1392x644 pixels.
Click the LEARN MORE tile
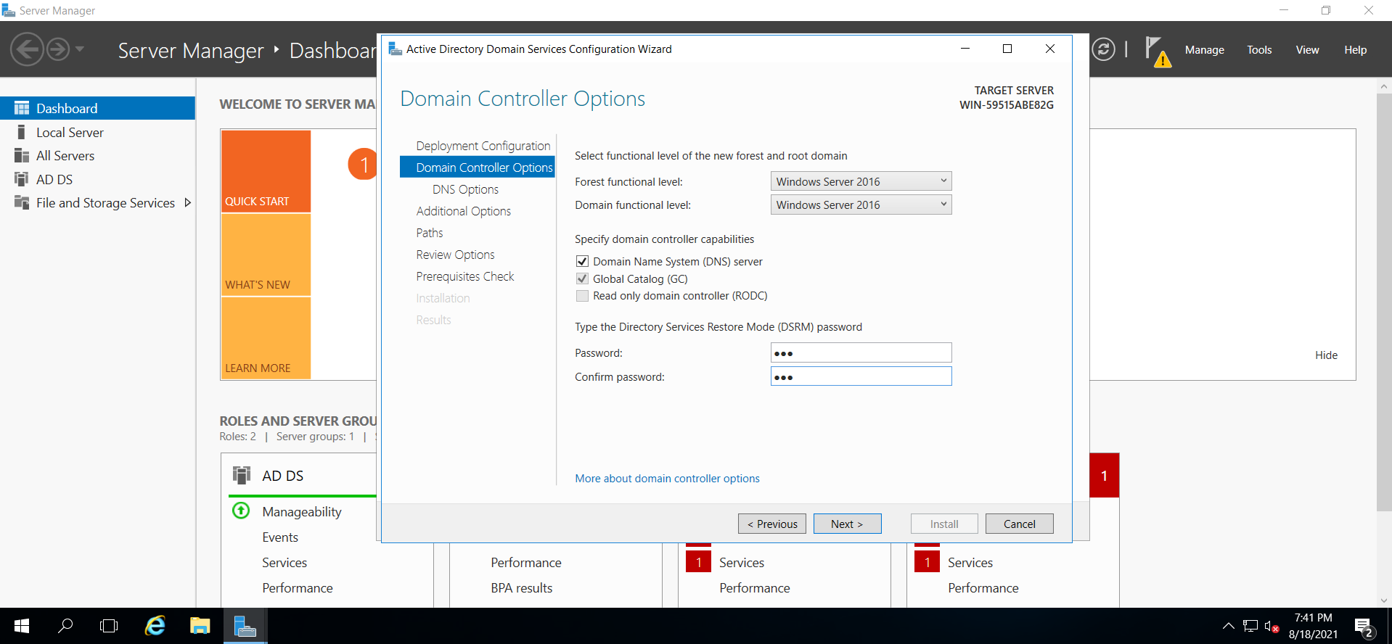[x=266, y=338]
